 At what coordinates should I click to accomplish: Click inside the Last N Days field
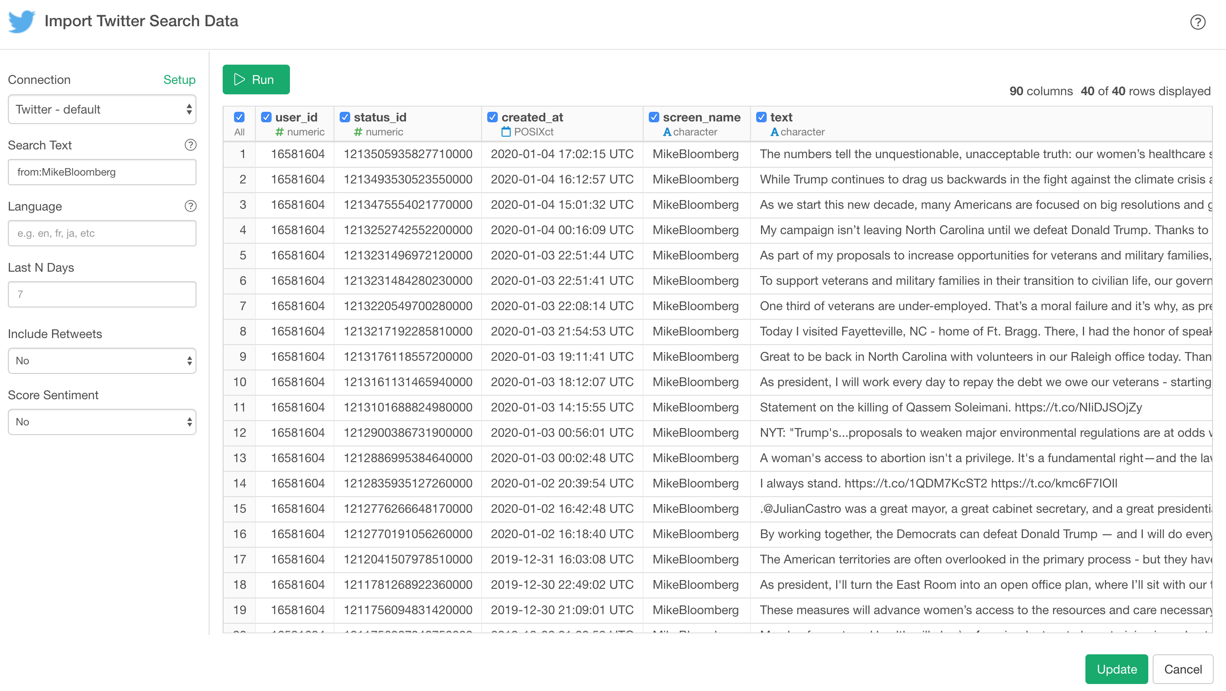click(102, 294)
